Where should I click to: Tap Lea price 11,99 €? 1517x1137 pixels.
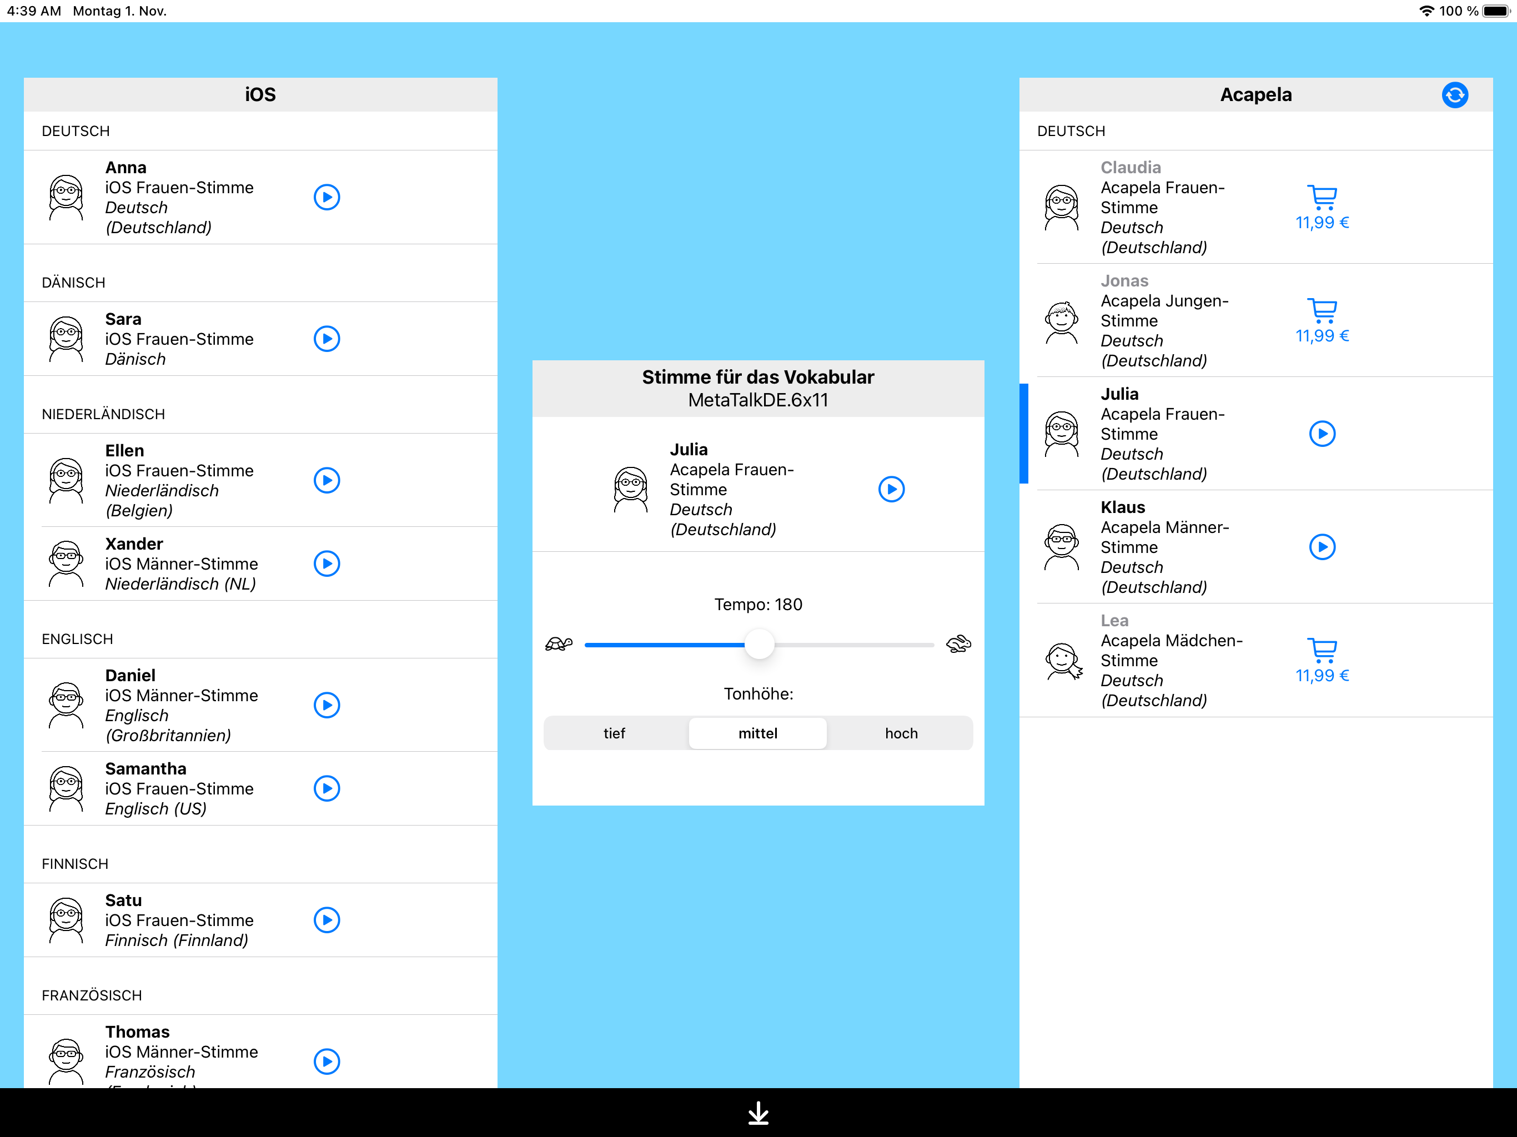(x=1322, y=676)
